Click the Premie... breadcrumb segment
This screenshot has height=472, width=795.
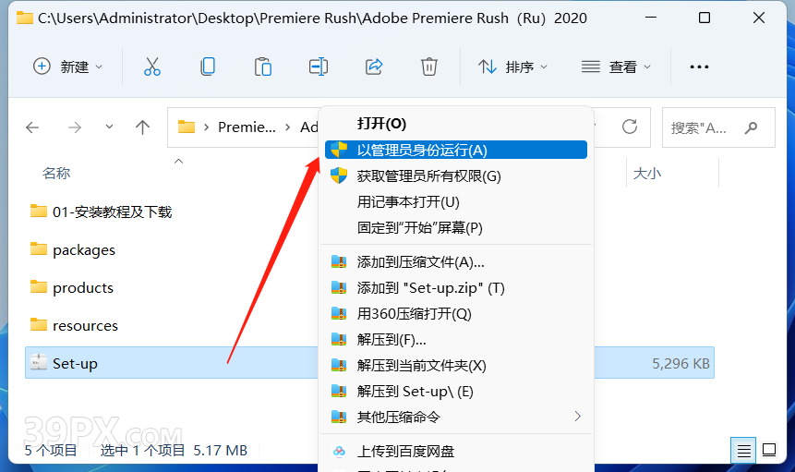click(x=247, y=127)
